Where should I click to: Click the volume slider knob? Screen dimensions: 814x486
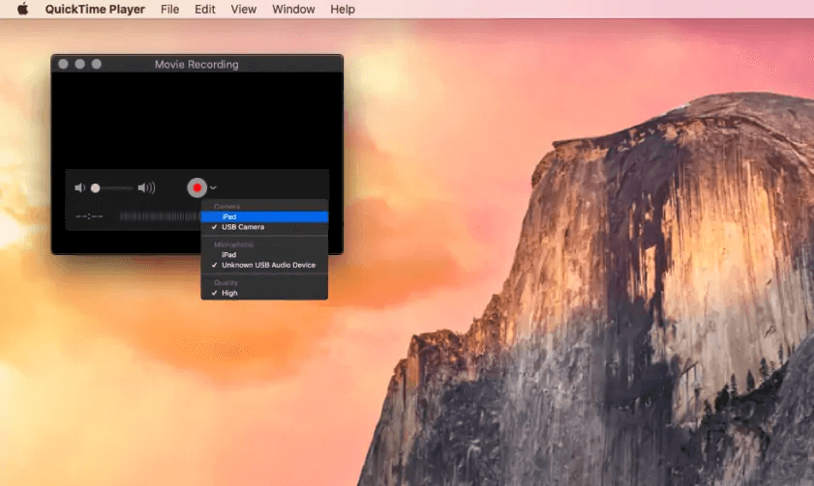pos(96,187)
